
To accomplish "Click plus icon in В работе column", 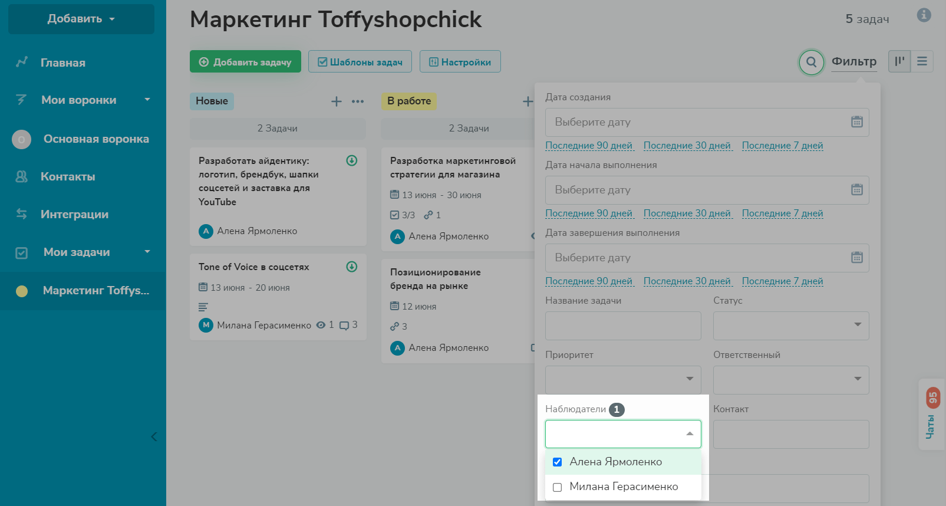I will [x=528, y=101].
